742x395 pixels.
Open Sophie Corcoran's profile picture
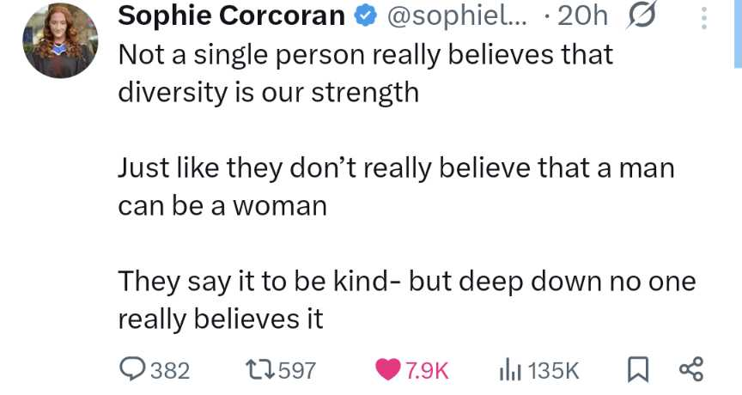point(59,41)
